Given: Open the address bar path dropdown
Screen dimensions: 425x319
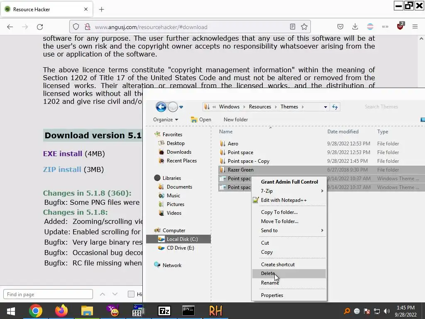Looking at the screenshot, I should (325, 107).
